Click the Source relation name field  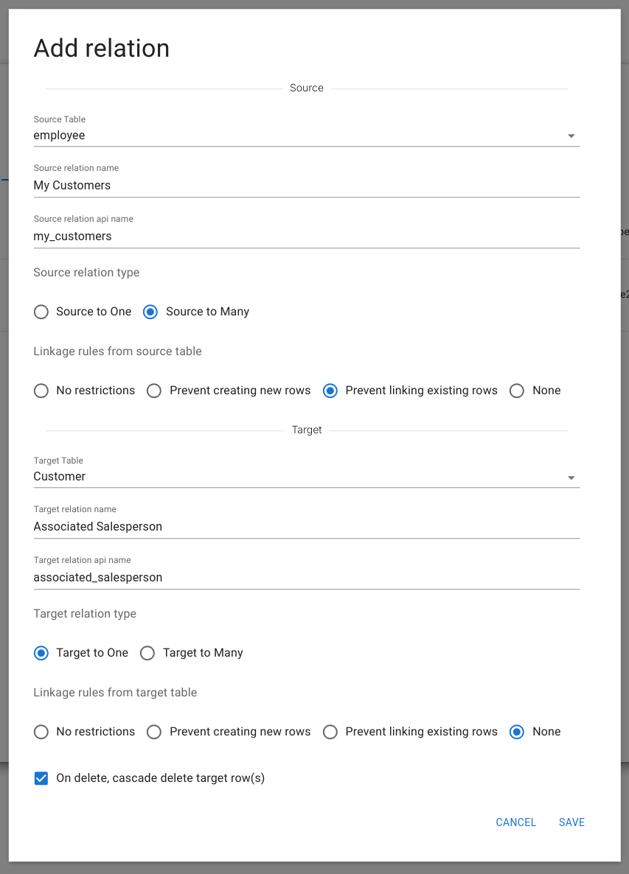[x=306, y=186]
